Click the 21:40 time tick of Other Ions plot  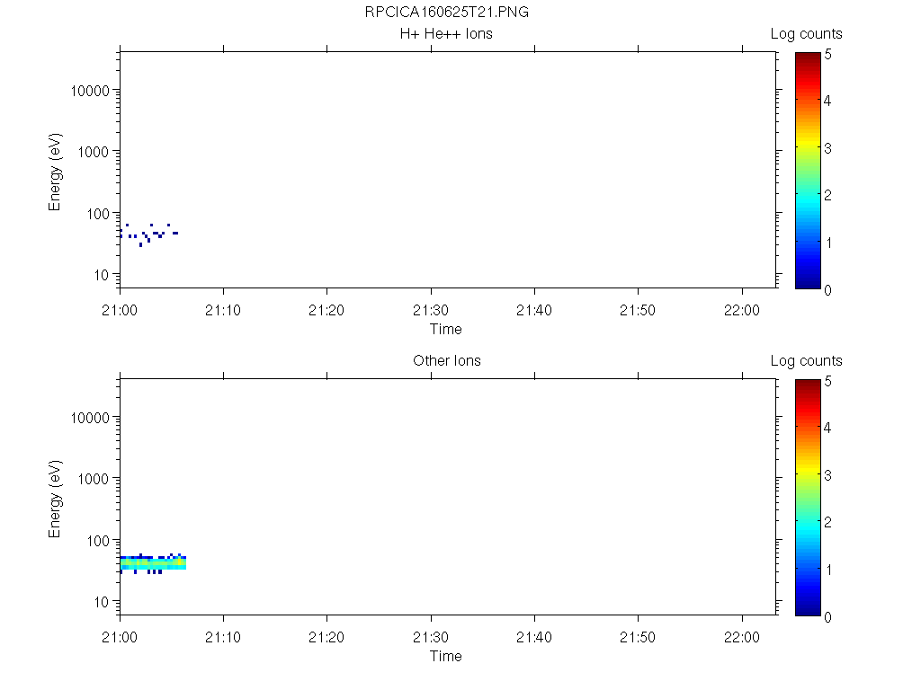[x=534, y=637]
